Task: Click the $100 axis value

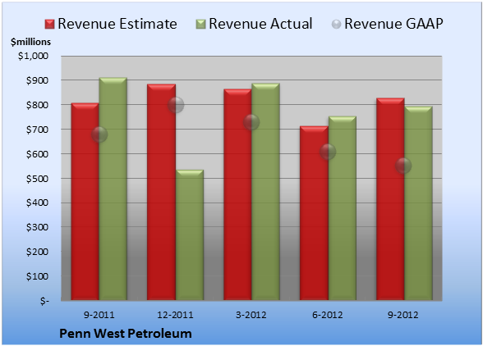Action: [37, 276]
